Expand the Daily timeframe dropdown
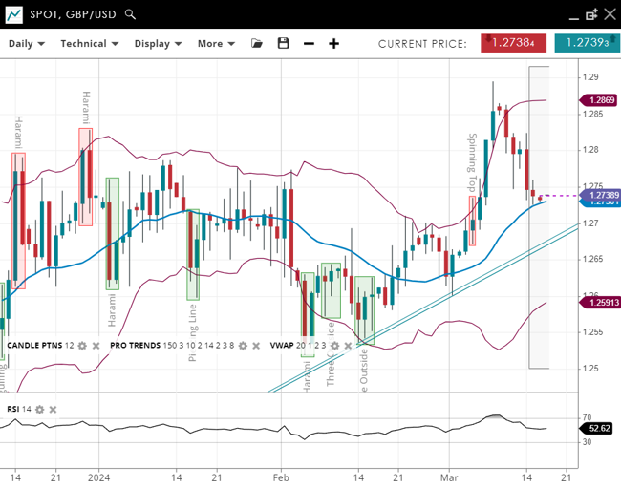Image resolution: width=621 pixels, height=488 pixels. tap(27, 43)
